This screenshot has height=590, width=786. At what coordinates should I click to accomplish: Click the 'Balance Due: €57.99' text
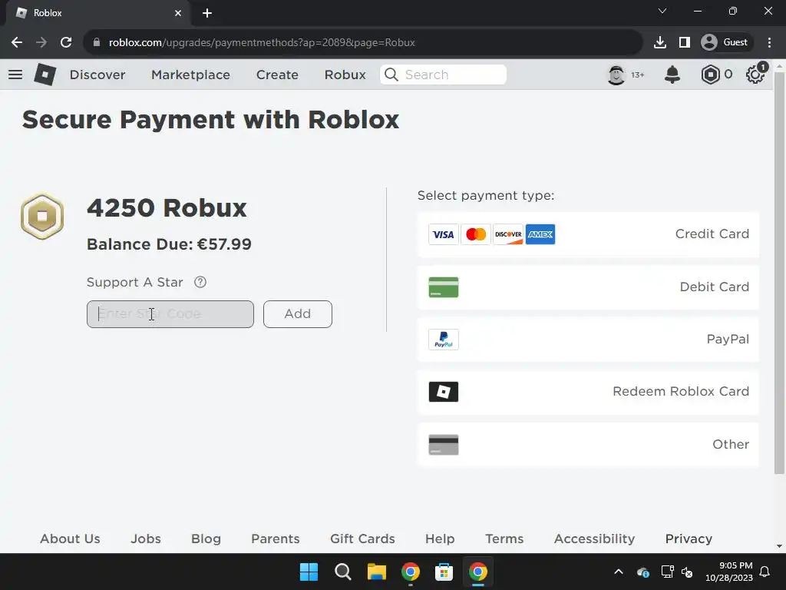[x=169, y=244]
